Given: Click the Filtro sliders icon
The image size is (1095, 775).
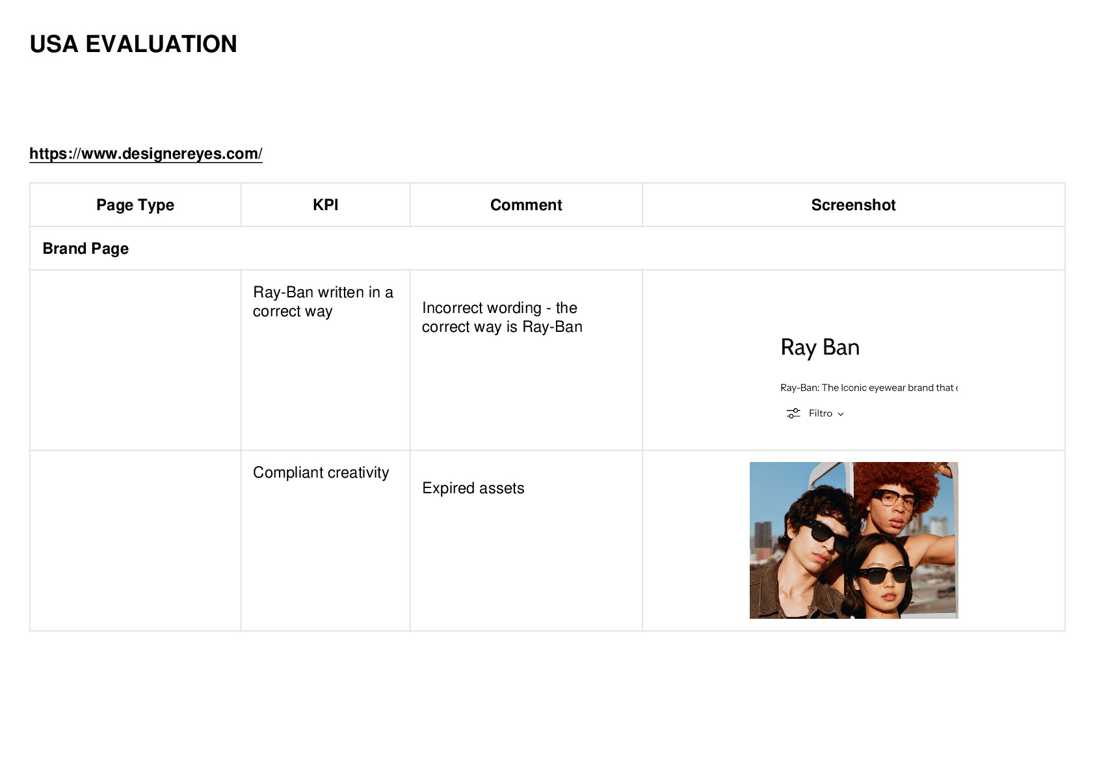Looking at the screenshot, I should (x=793, y=413).
